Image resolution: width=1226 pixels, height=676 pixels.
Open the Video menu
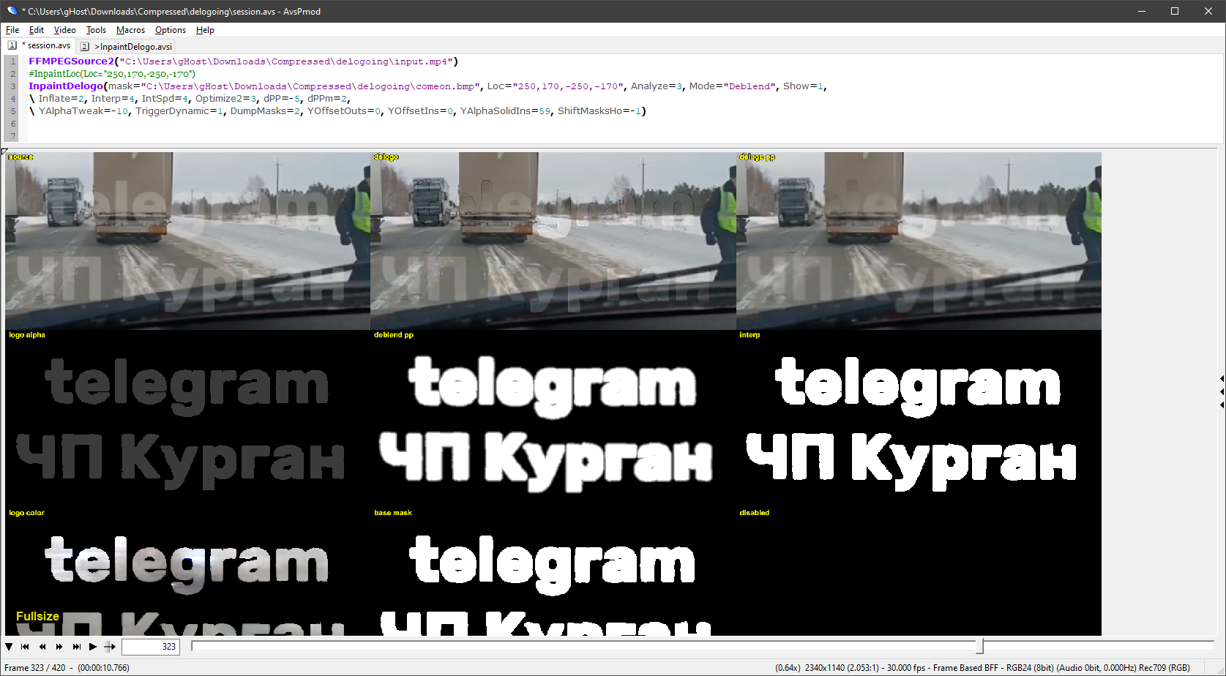point(65,30)
